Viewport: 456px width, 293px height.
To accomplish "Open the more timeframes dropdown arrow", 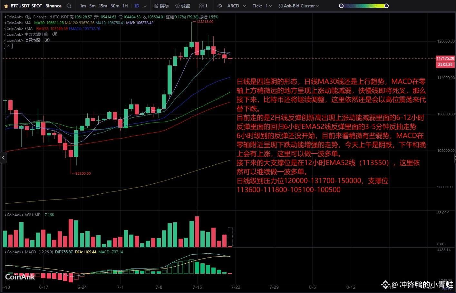I will pyautogui.click(x=145, y=6).
